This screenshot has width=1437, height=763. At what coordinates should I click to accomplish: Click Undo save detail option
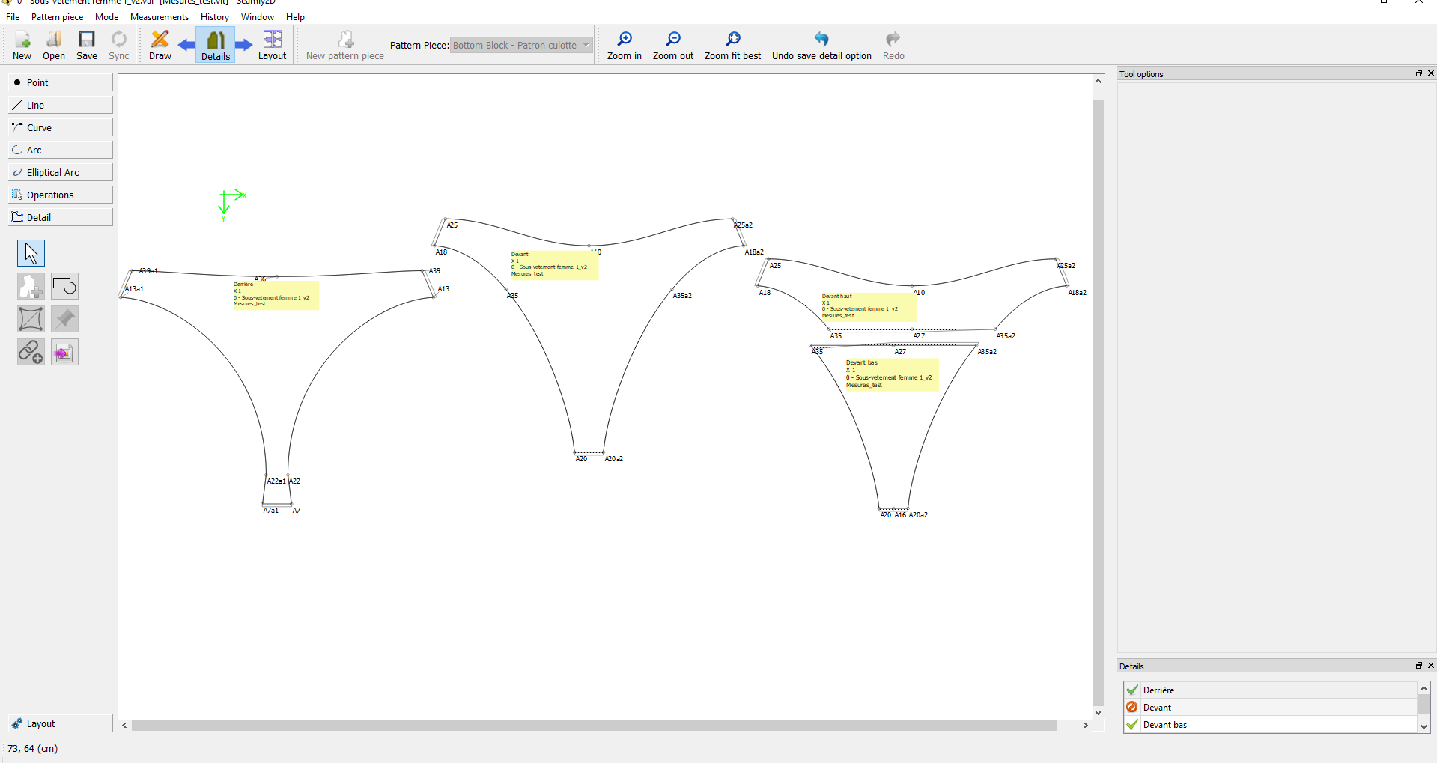[x=821, y=46]
